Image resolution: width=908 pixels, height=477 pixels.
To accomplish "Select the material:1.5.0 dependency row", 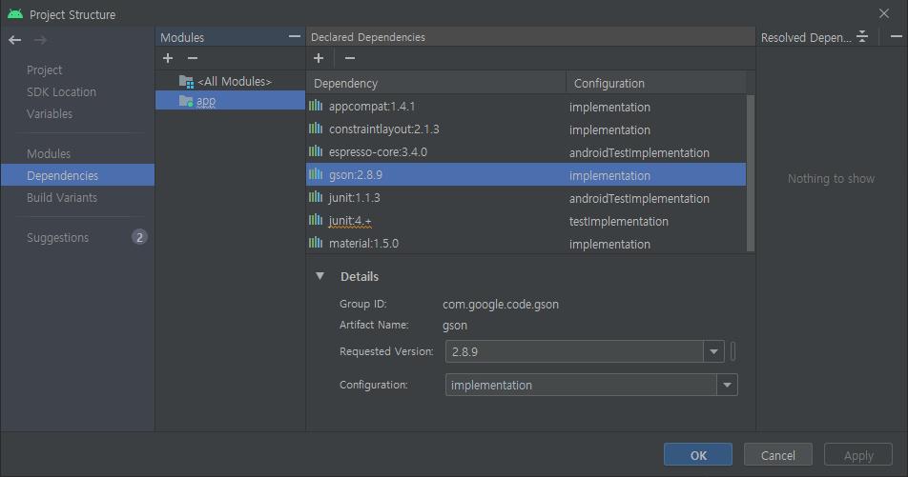I will pos(526,244).
